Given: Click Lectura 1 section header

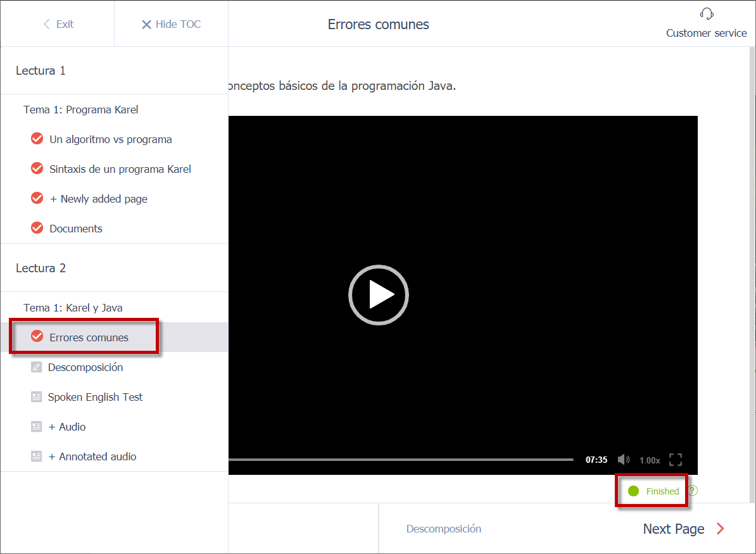Looking at the screenshot, I should pos(41,70).
